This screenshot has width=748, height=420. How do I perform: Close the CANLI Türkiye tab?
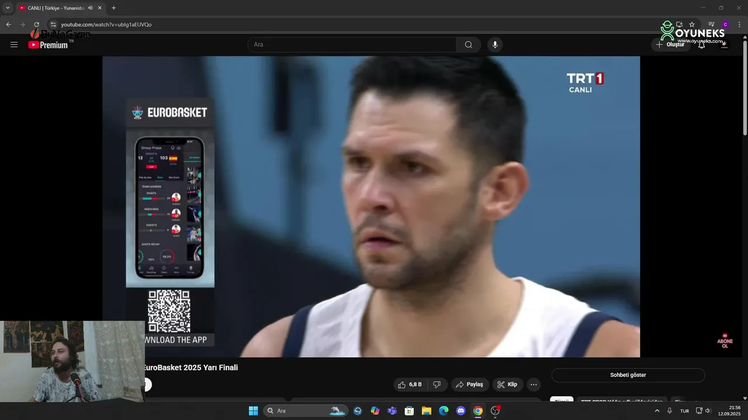[x=101, y=8]
